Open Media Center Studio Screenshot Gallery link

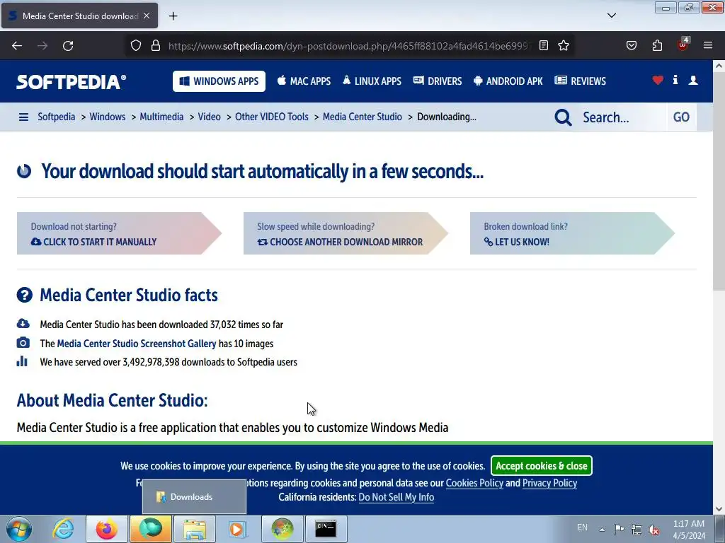click(x=137, y=344)
